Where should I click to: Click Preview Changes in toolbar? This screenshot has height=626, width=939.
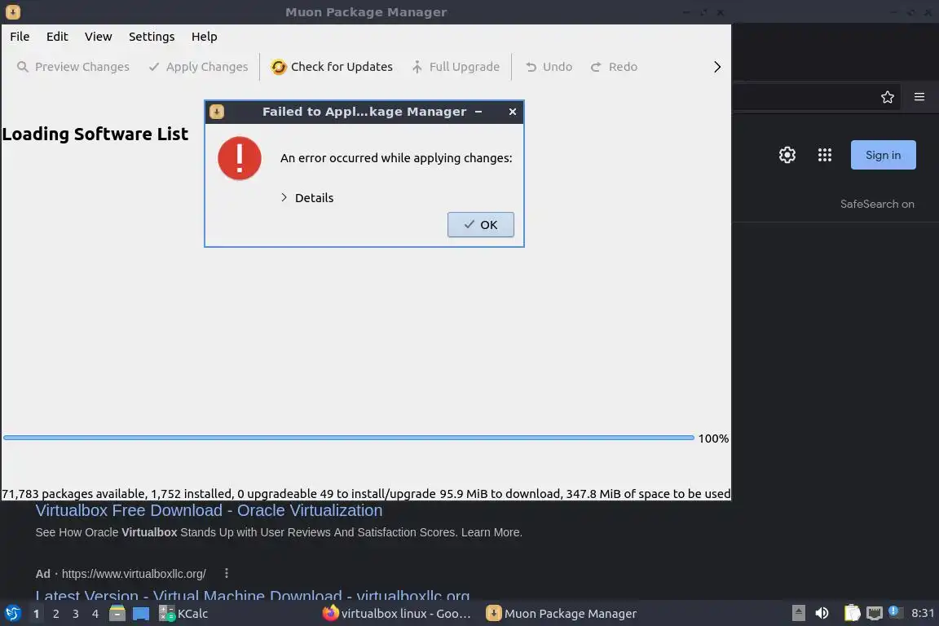point(73,67)
